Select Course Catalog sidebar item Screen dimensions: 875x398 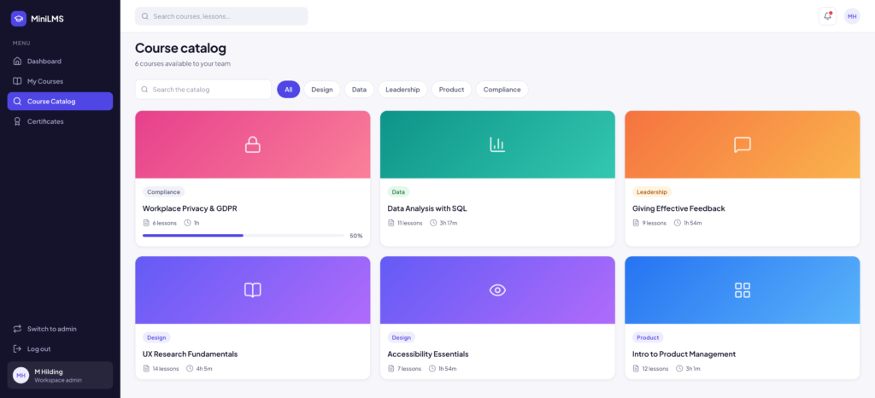61,102
